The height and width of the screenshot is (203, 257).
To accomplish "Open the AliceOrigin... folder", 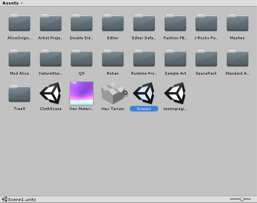I will click(x=19, y=23).
